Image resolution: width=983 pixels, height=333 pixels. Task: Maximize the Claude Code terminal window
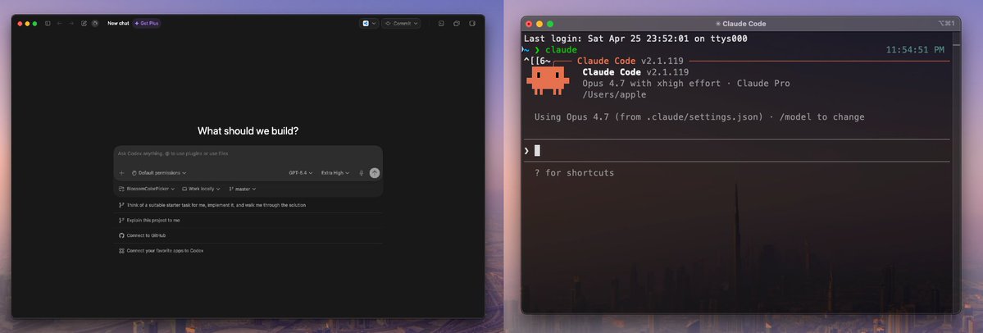550,24
